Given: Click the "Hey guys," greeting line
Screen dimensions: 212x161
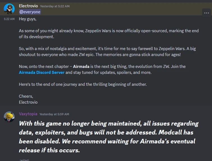Looking at the screenshot, I should click(28, 19).
